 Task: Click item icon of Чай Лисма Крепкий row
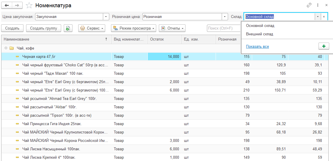(x=17, y=158)
